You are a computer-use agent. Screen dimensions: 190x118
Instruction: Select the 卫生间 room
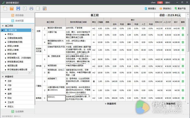tap(10, 102)
